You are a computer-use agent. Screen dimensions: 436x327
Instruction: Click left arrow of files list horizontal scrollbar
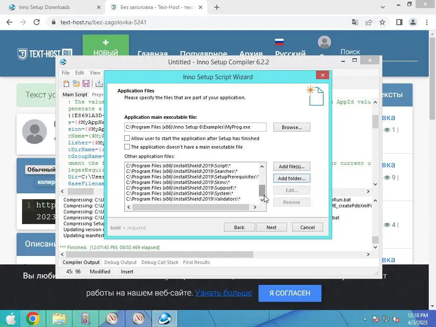(x=129, y=207)
